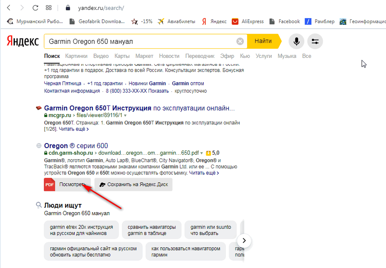Open the Все tab menu
This screenshot has height=268, width=386.
click(x=306, y=56)
